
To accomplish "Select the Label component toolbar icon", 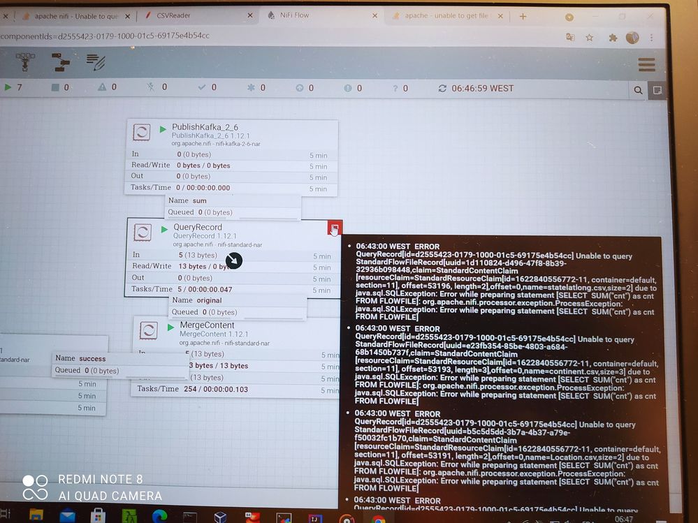I will point(96,62).
